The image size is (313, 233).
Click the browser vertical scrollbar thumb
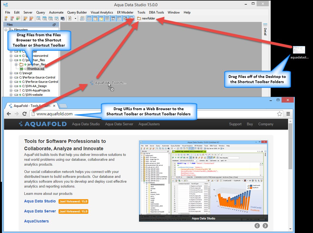click(290, 146)
